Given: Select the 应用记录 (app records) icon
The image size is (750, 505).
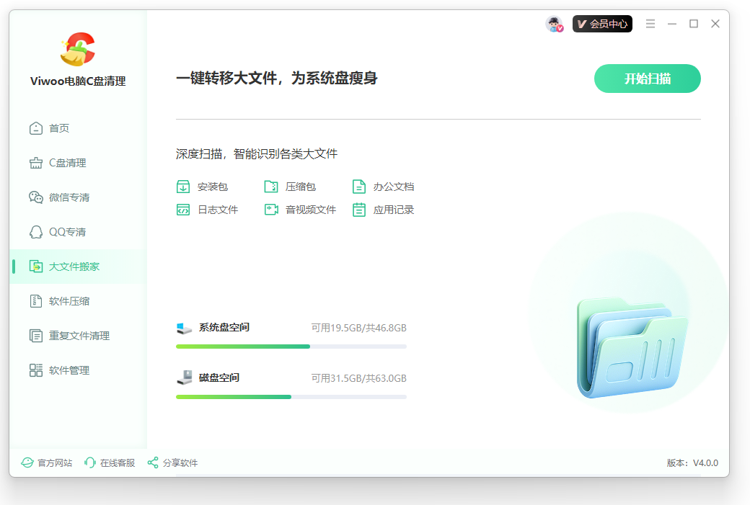Looking at the screenshot, I should (359, 209).
